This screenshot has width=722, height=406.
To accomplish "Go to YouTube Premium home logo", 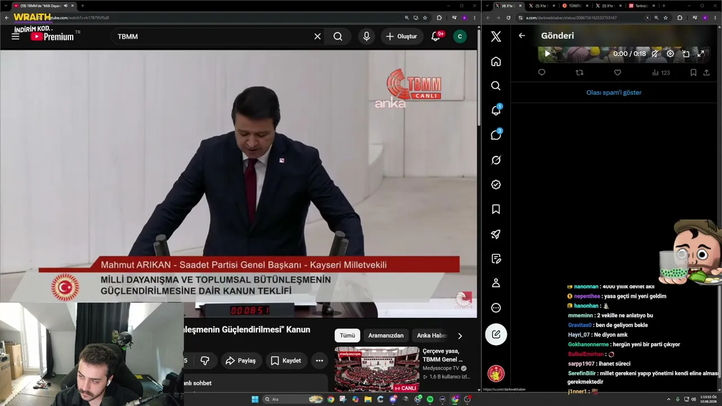I will click(52, 37).
